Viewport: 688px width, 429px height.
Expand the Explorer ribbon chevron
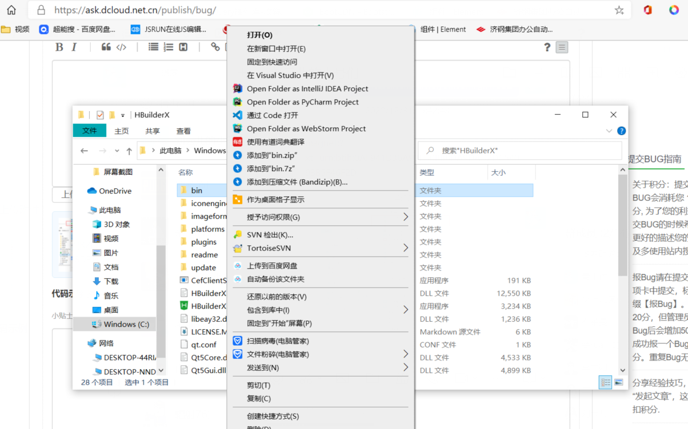(x=609, y=131)
